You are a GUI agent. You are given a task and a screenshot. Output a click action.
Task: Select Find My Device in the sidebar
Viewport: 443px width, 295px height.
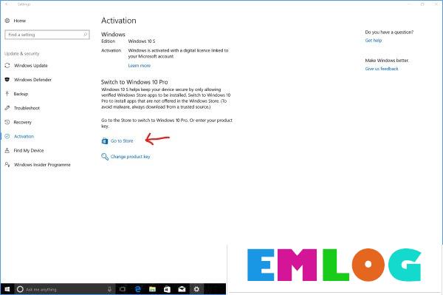pos(29,151)
